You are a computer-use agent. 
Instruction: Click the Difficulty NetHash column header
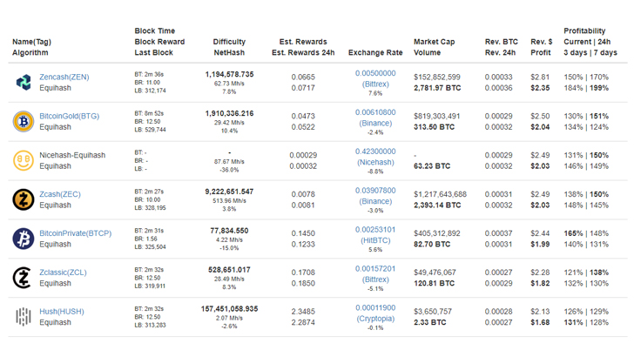(x=229, y=47)
